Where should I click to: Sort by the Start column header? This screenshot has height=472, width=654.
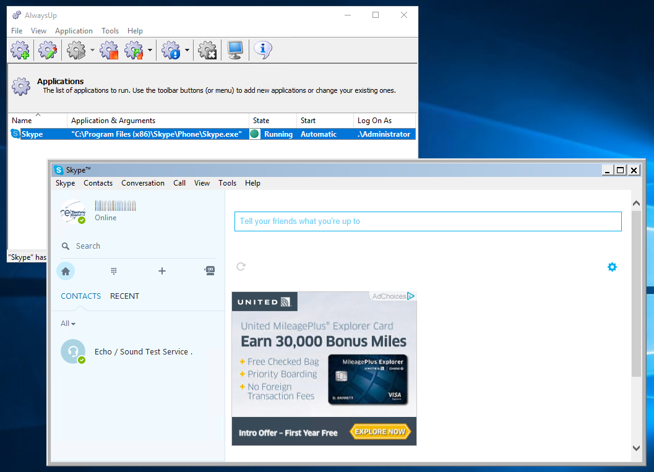(x=325, y=121)
